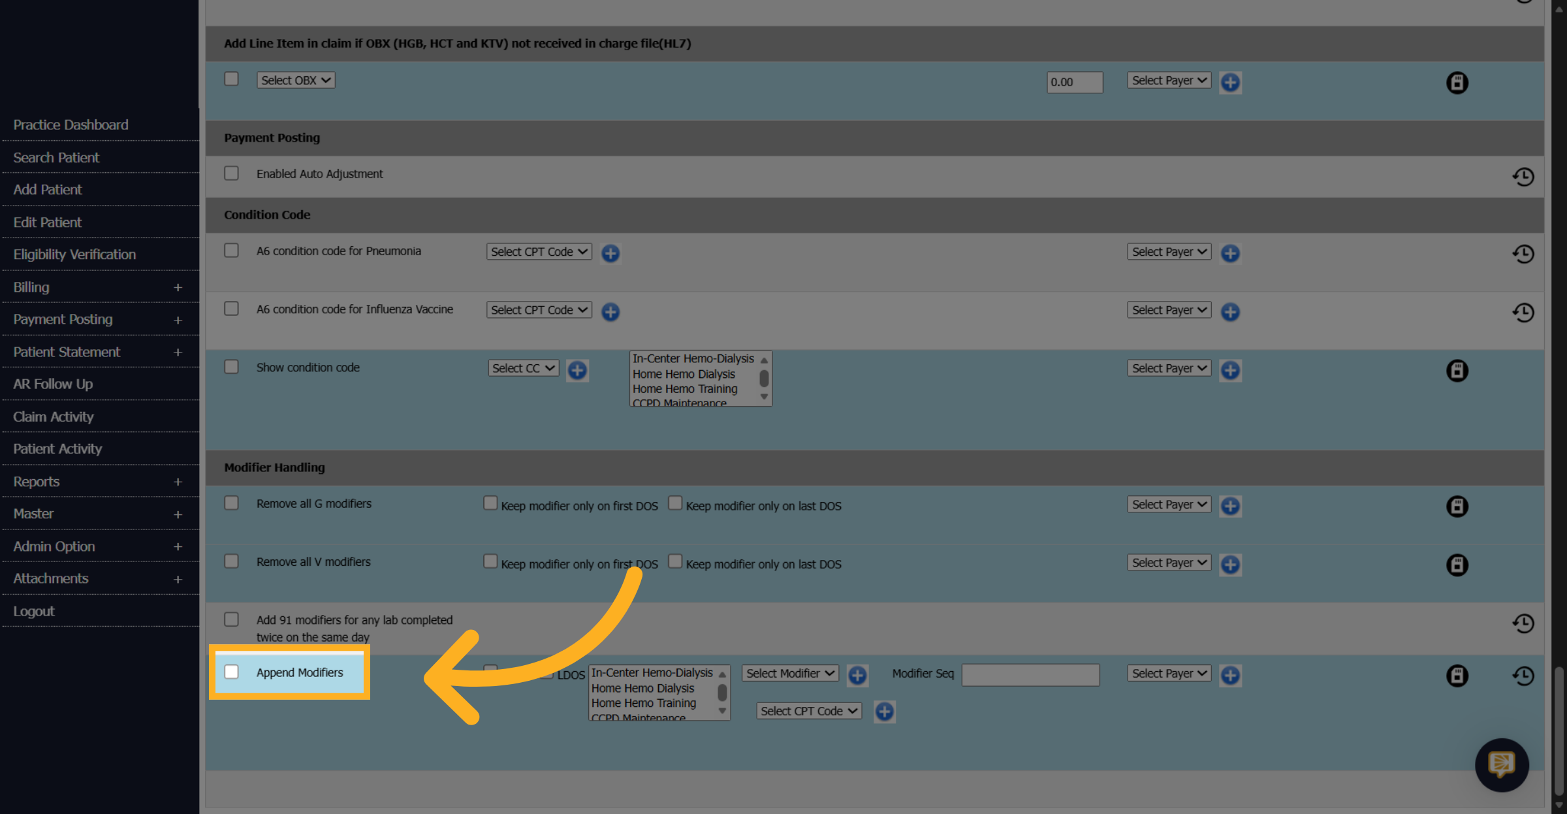Open the Select CC dropdown
This screenshot has height=814, width=1567.
(x=524, y=368)
